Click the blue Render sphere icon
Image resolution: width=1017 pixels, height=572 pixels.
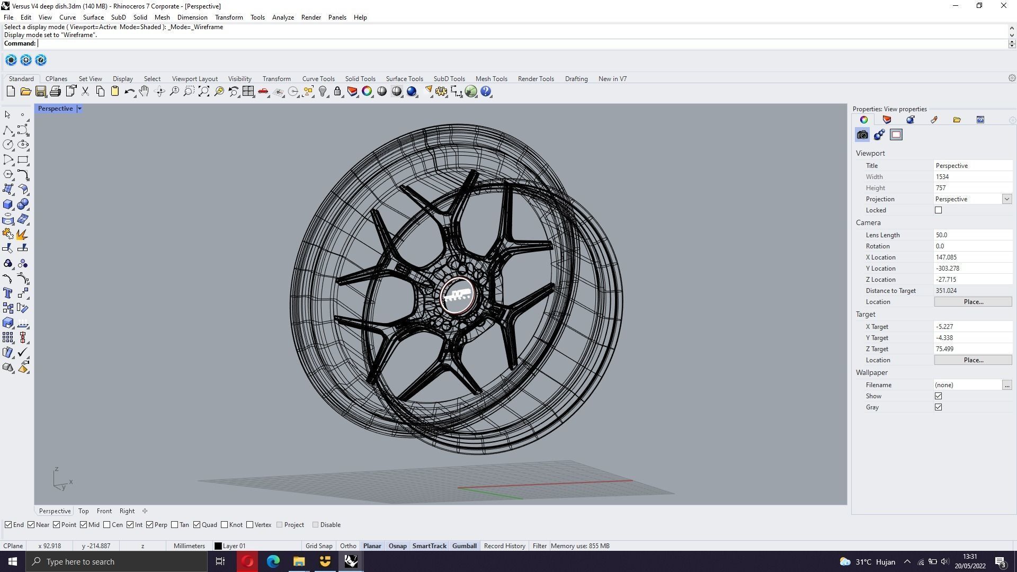(412, 92)
